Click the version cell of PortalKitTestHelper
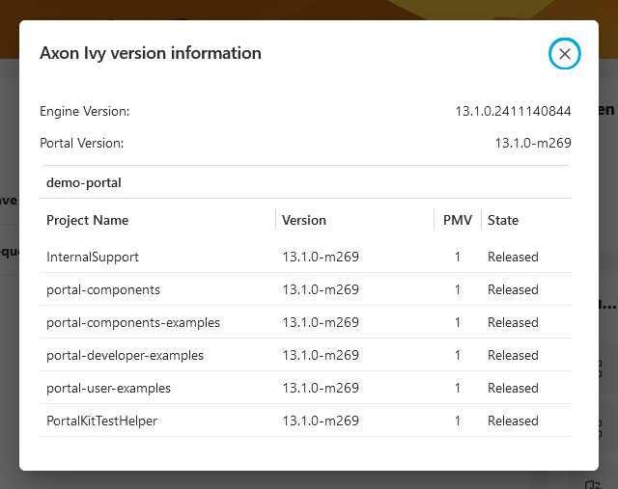This screenshot has width=618, height=489. click(x=321, y=421)
